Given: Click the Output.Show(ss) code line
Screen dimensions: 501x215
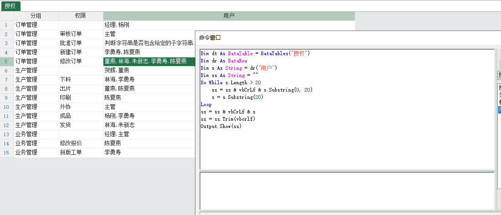Looking at the screenshot, I should click(x=221, y=126).
